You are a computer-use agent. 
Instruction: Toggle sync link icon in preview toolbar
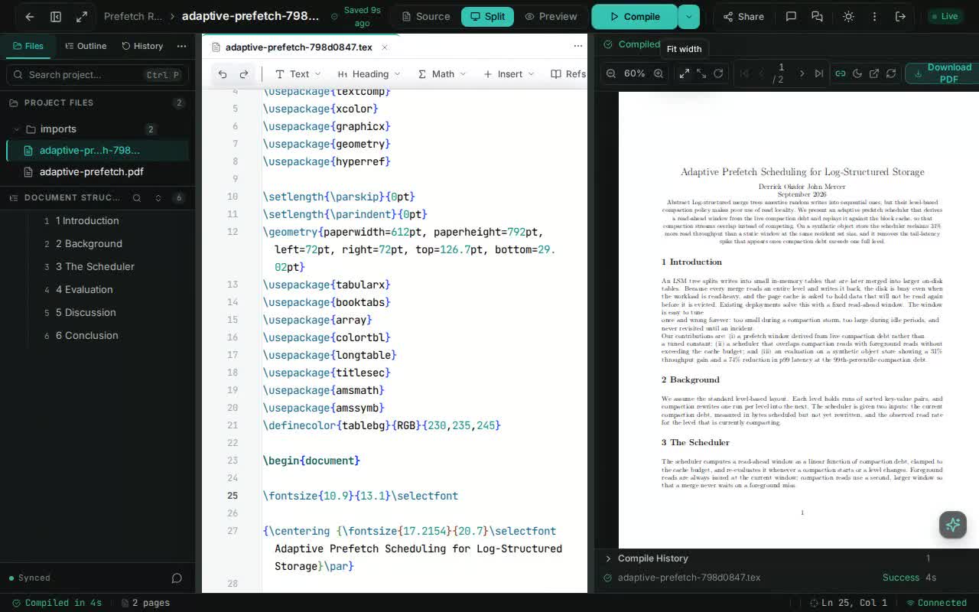coord(841,73)
